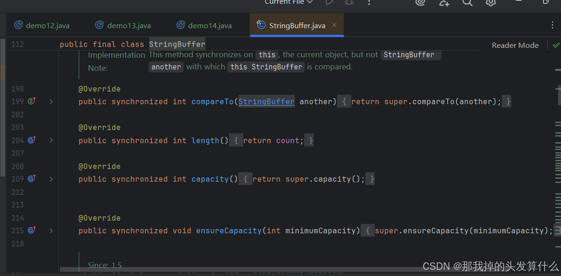Image resolution: width=561 pixels, height=276 pixels.
Task: Click the 'Since: 1.5' doc text
Action: tap(105, 265)
